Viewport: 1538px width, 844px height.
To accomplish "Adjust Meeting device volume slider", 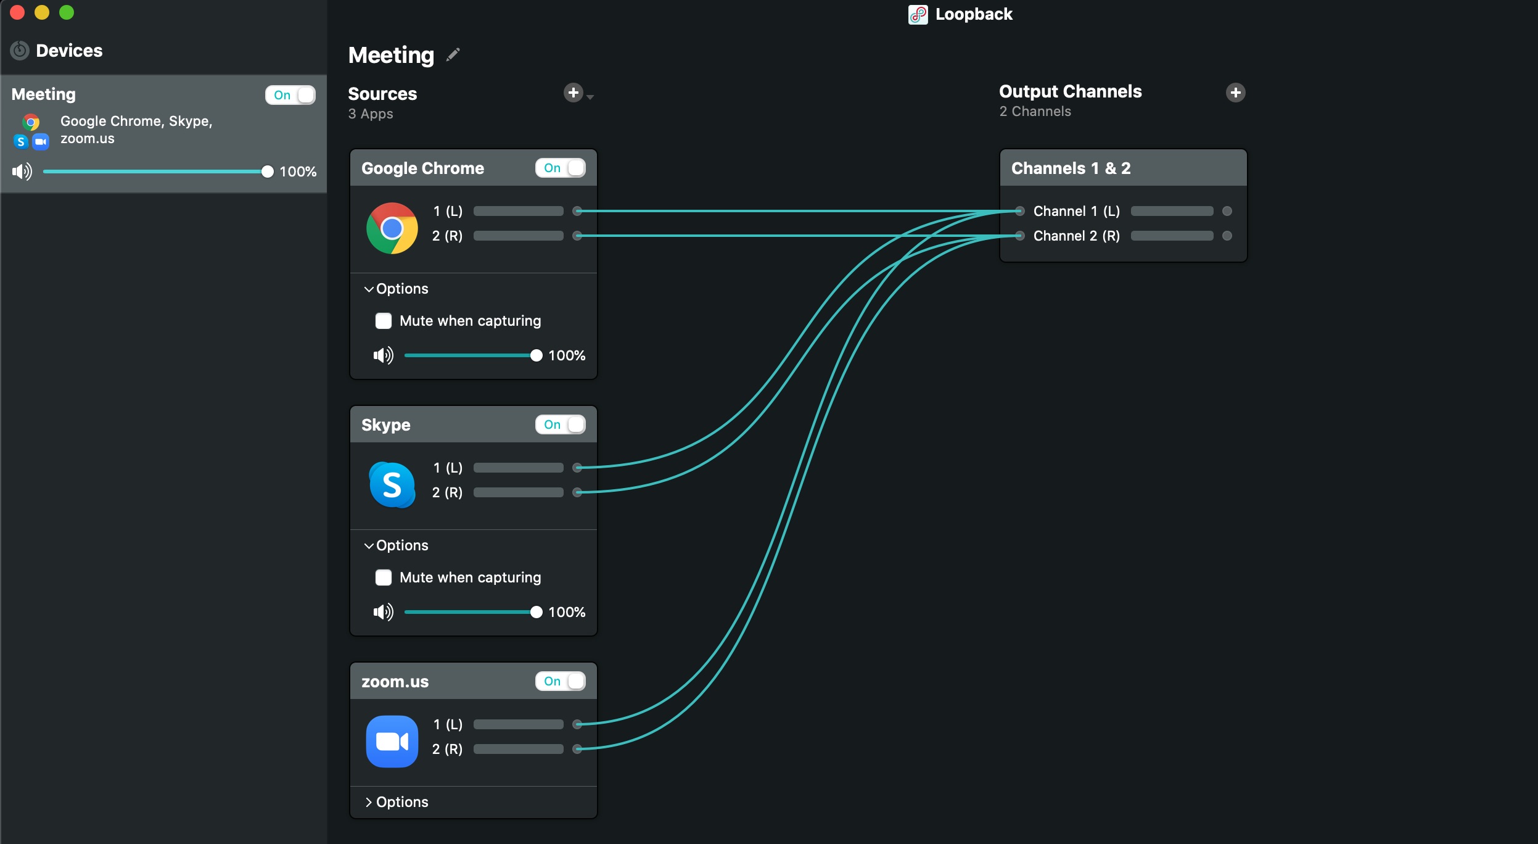I will pos(157,172).
